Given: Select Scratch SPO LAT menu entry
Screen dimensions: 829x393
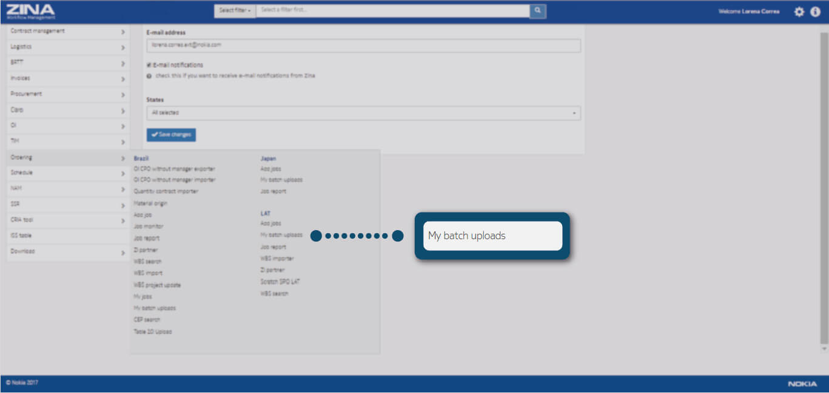Looking at the screenshot, I should pos(280,282).
